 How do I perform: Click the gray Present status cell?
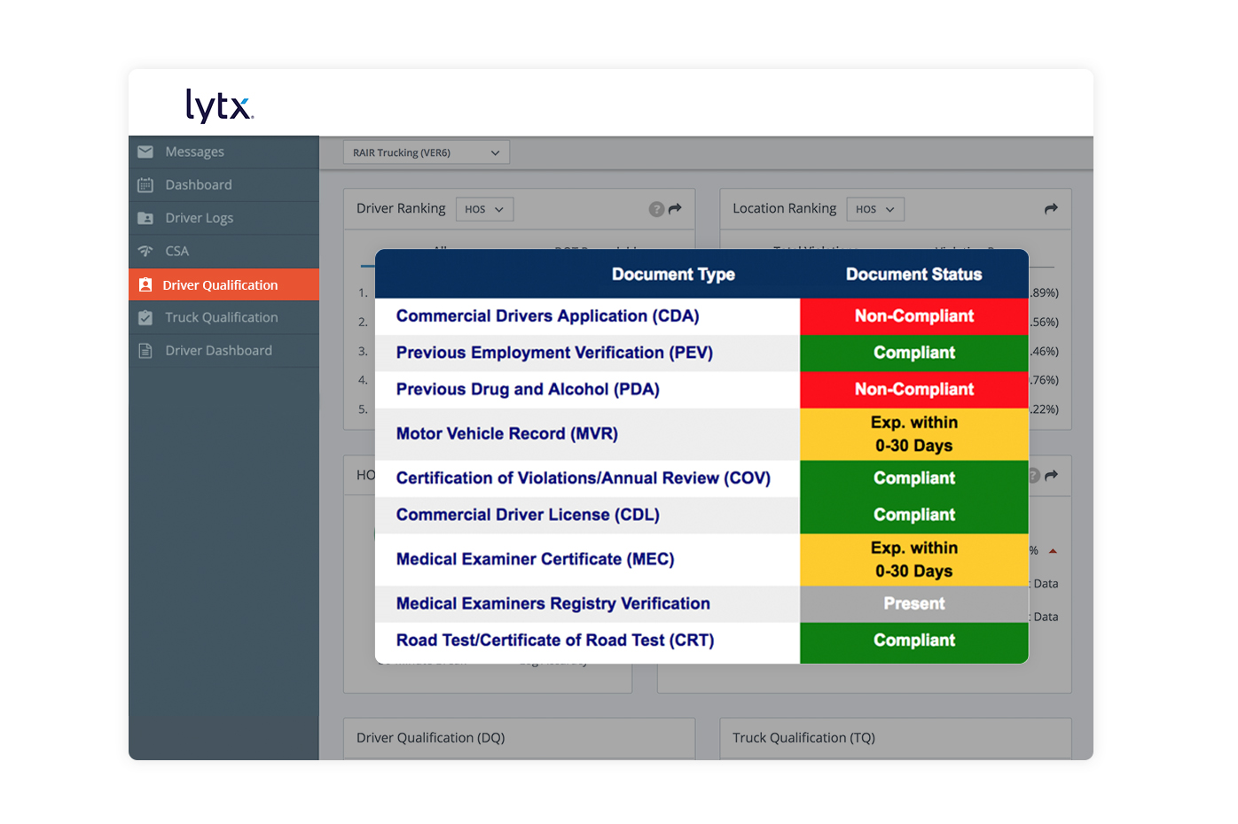click(913, 604)
